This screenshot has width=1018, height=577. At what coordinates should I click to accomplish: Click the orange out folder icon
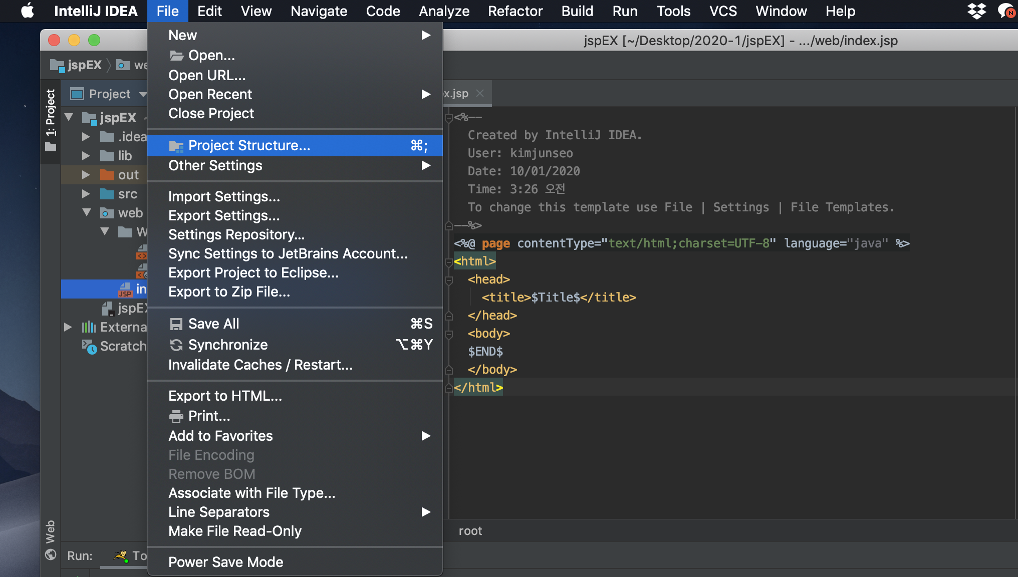tap(107, 175)
